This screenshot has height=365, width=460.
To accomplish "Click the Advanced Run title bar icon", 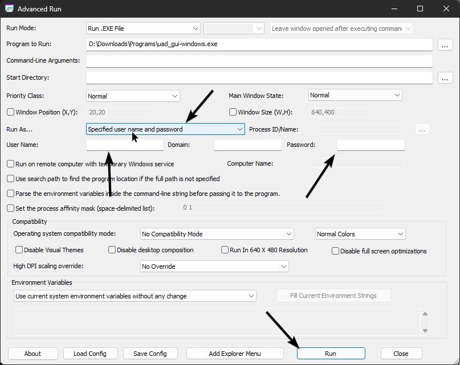I will 9,9.
